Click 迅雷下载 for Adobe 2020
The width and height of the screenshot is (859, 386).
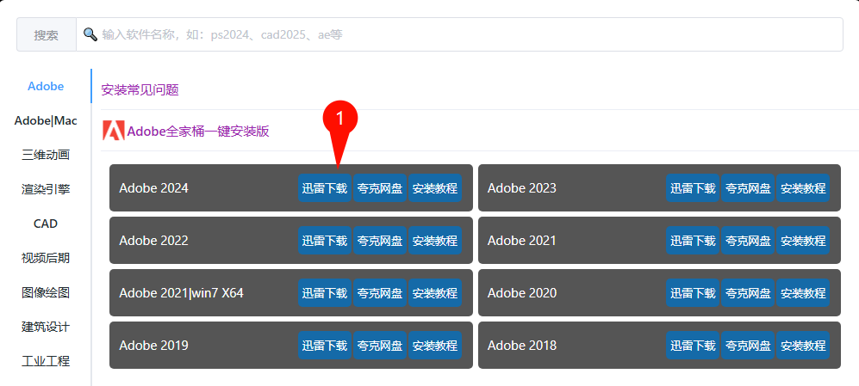693,293
